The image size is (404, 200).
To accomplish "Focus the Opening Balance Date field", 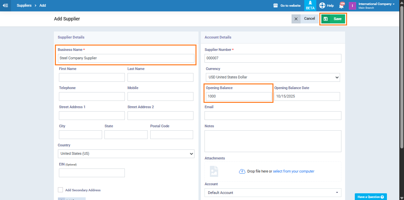I will pos(307,96).
